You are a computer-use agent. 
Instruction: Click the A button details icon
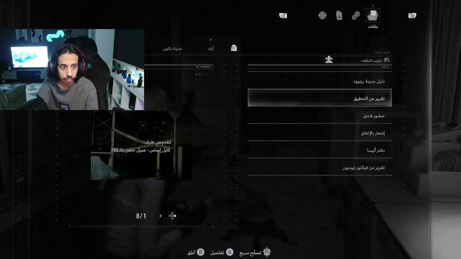coord(229,253)
